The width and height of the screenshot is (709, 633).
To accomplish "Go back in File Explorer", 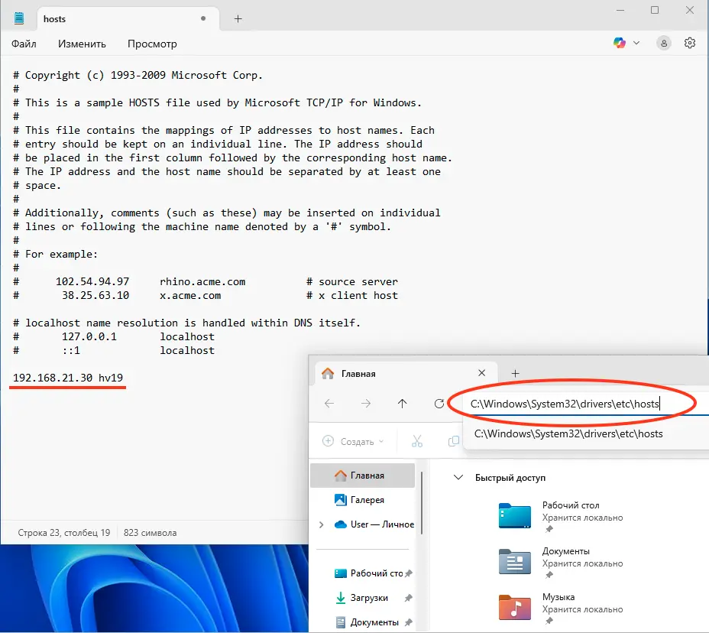I will tap(329, 403).
